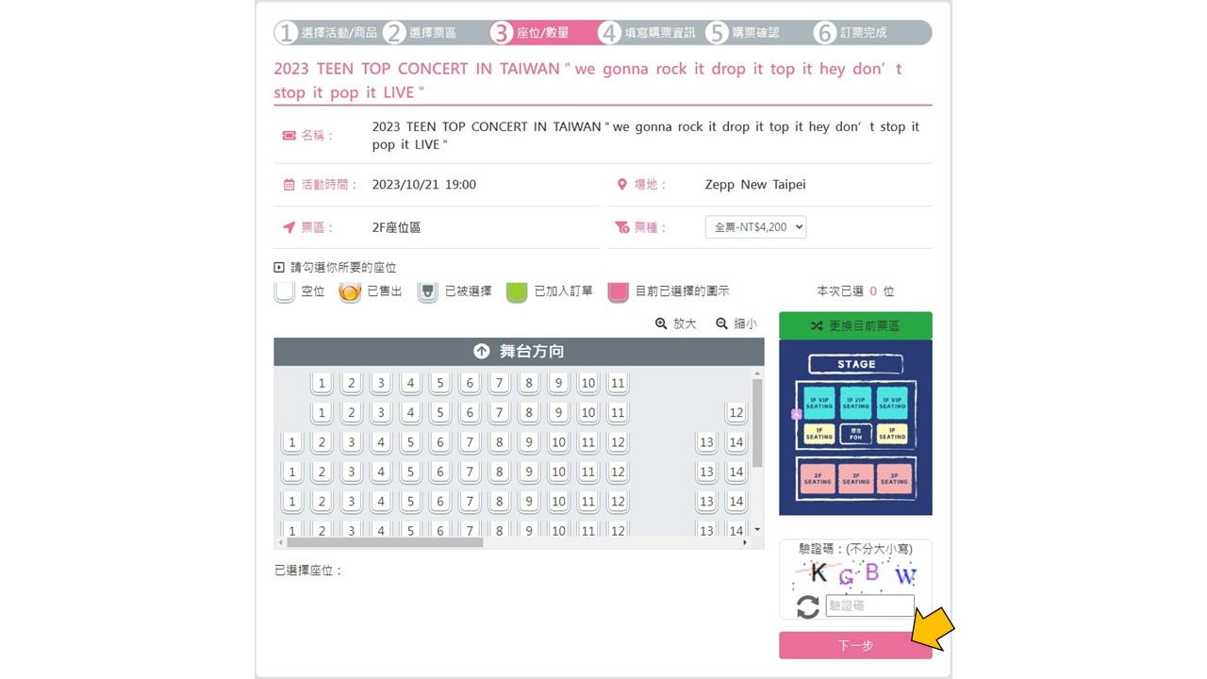Viewport: 1207px width, 679px height.
Task: Click the 驗證碼 captcha input field
Action: [870, 606]
